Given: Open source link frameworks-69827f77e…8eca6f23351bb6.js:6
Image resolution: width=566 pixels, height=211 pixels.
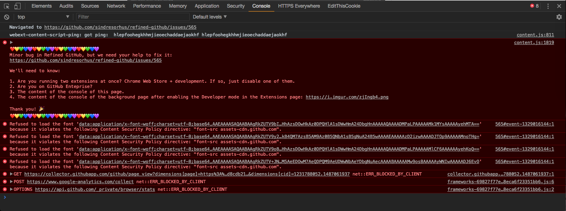Looking at the screenshot, I should (x=501, y=182).
